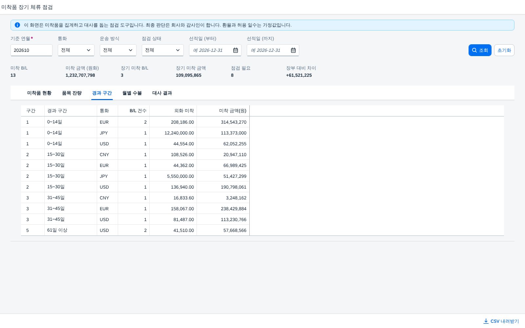Click the 미착 금액 (원화) total 1,232,707,798
Viewport: 525px width, 328px height.
click(80, 75)
